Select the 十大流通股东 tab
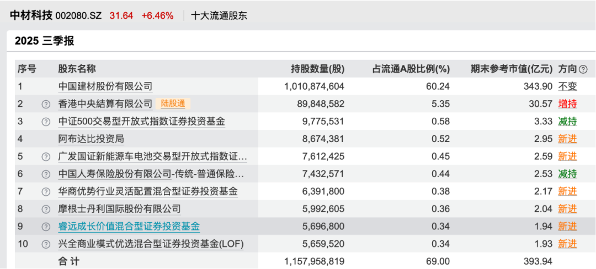 coord(219,15)
